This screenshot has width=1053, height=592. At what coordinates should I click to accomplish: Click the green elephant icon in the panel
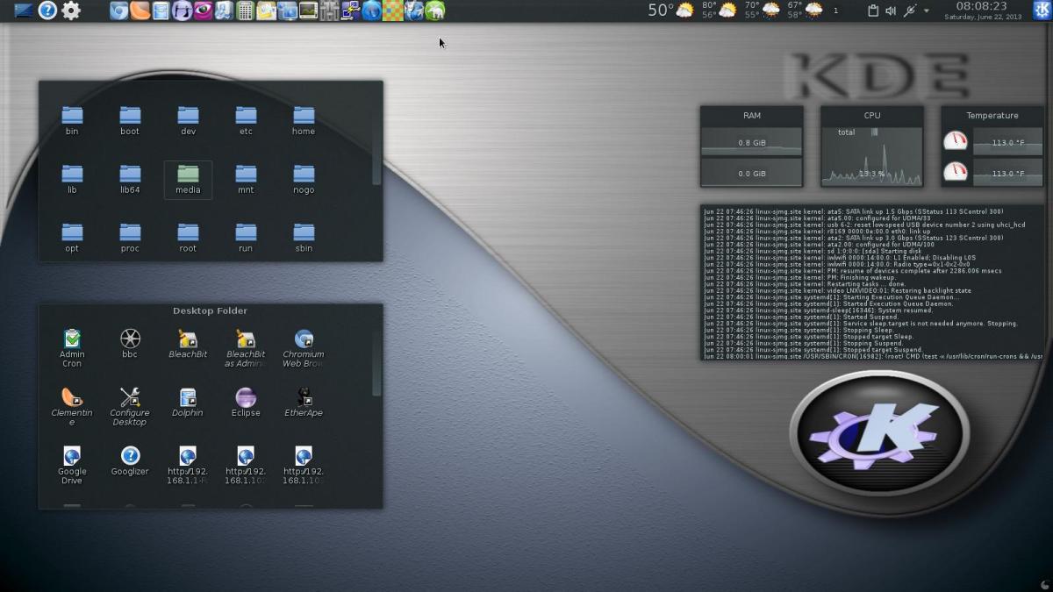pos(434,11)
